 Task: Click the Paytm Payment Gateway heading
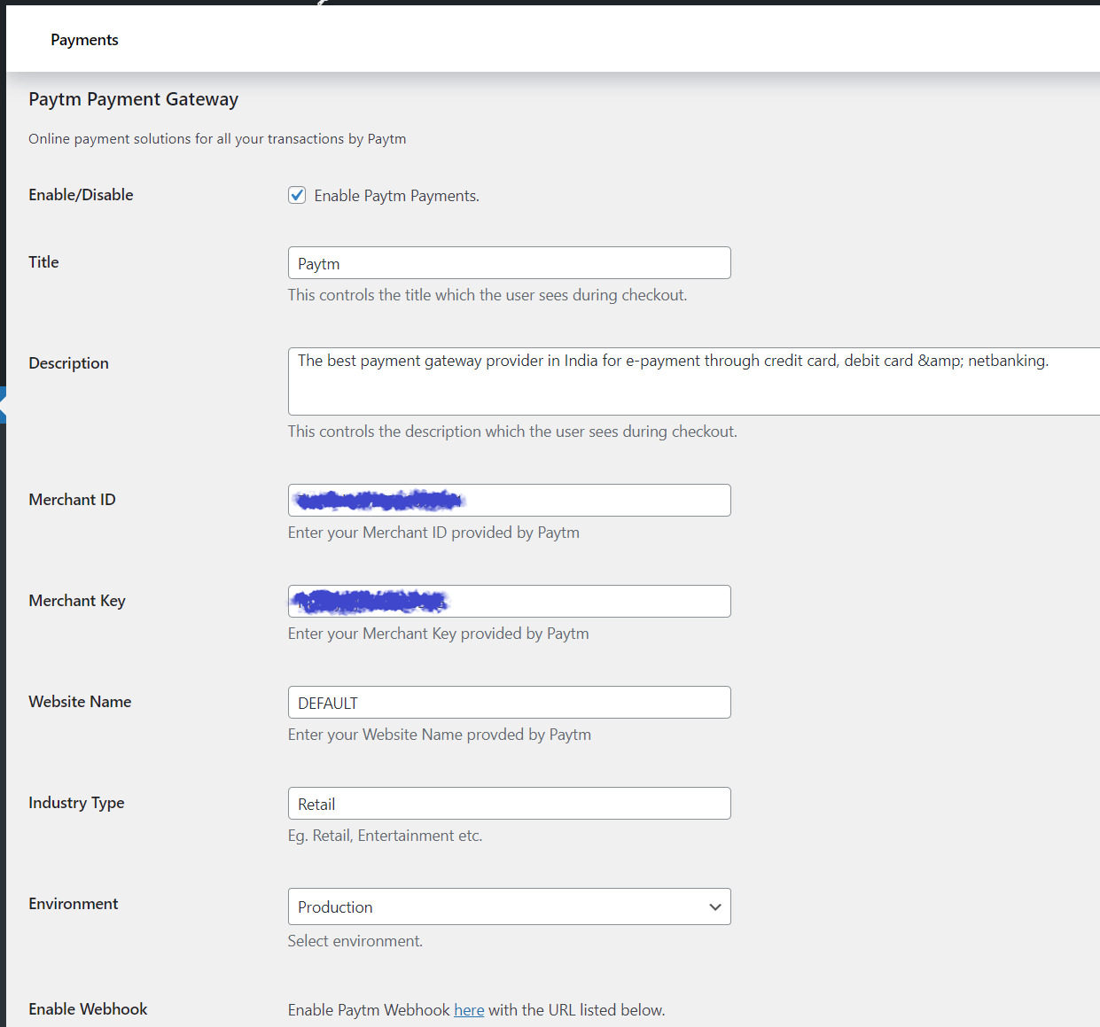click(x=133, y=99)
